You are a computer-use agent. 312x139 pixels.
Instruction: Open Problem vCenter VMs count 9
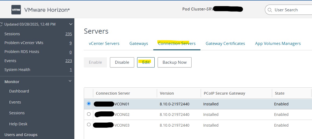[x=70, y=43]
